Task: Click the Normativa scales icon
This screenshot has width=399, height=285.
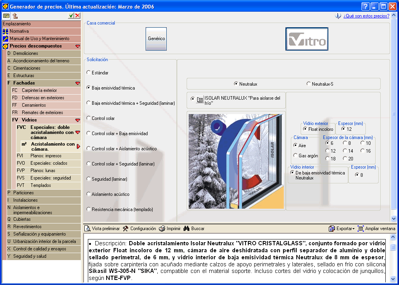Action: [x=5, y=31]
